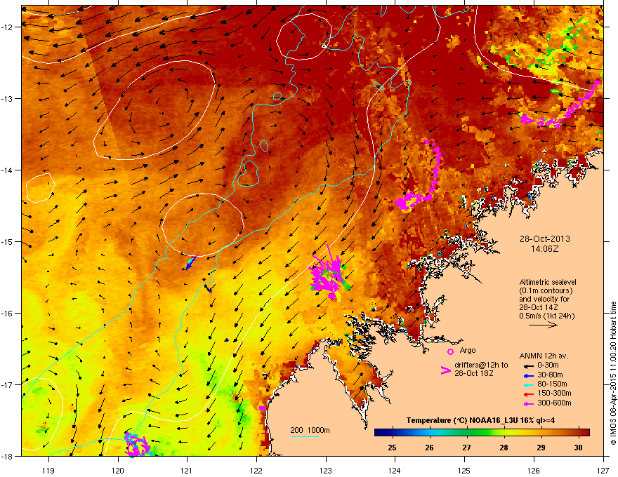This screenshot has height=477, width=618.
Task: Click the 121 longitude axis label
Action: coord(187,470)
